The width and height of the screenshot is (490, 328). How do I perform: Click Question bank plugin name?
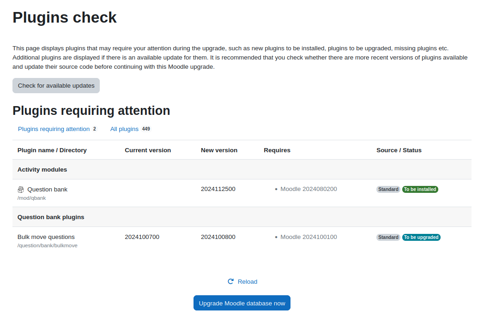[x=47, y=190]
